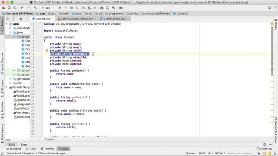Viewport: 278px width, 156px height.
Task: Open the AVD Manager device icon
Action: pos(108,8)
